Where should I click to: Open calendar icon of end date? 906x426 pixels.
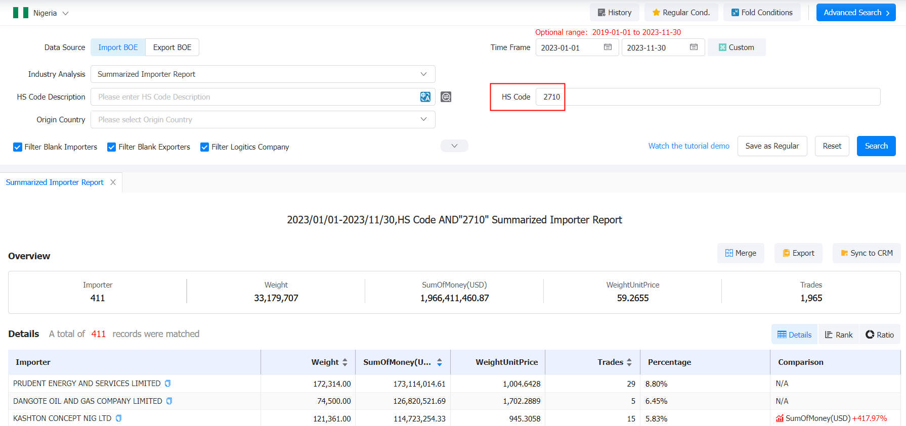click(x=694, y=47)
